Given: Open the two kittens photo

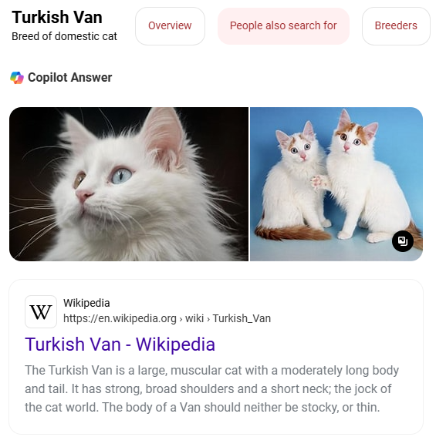Looking at the screenshot, I should [x=336, y=184].
